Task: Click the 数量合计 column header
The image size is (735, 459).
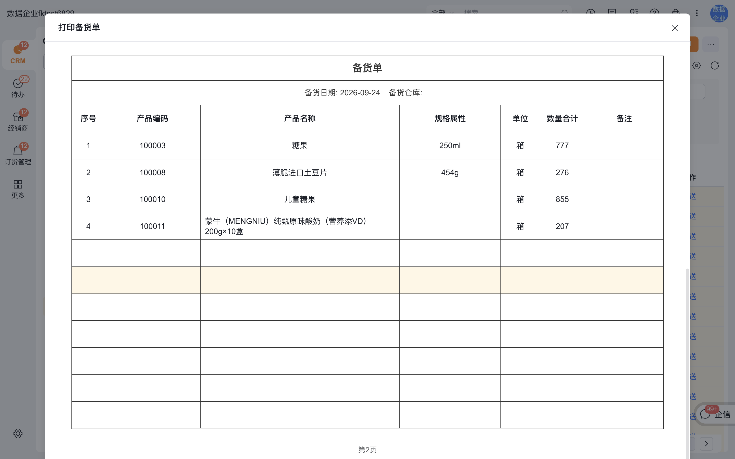Action: tap(562, 118)
